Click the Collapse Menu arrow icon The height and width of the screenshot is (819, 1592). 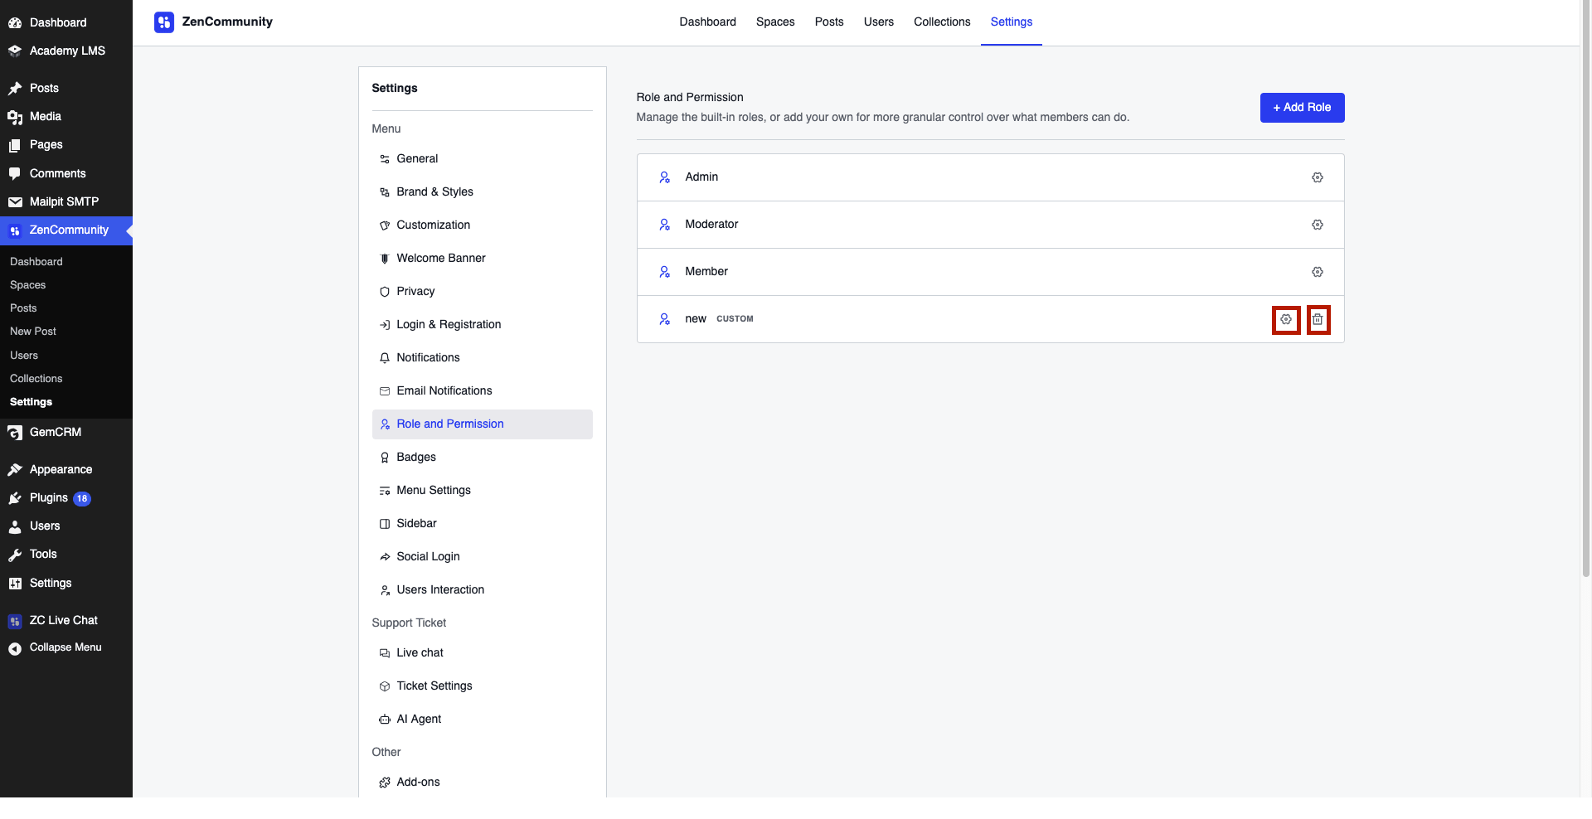[x=15, y=648]
